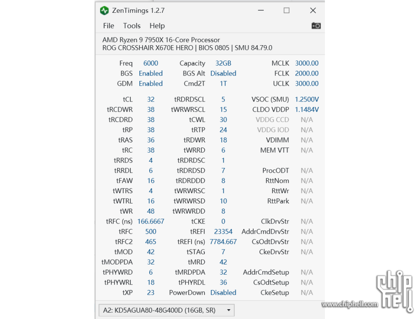
Task: Click the tREFI value 23354
Action: pyautogui.click(x=223, y=231)
